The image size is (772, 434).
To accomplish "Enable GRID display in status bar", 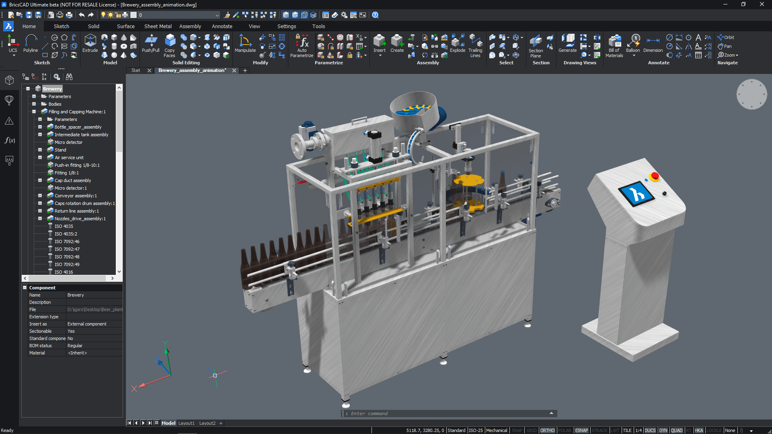I will pyautogui.click(x=532, y=430).
